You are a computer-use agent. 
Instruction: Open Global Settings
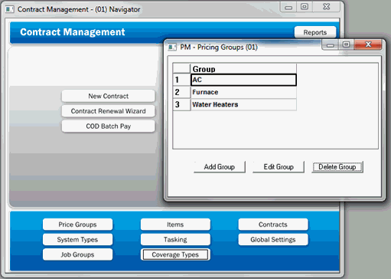click(x=273, y=239)
